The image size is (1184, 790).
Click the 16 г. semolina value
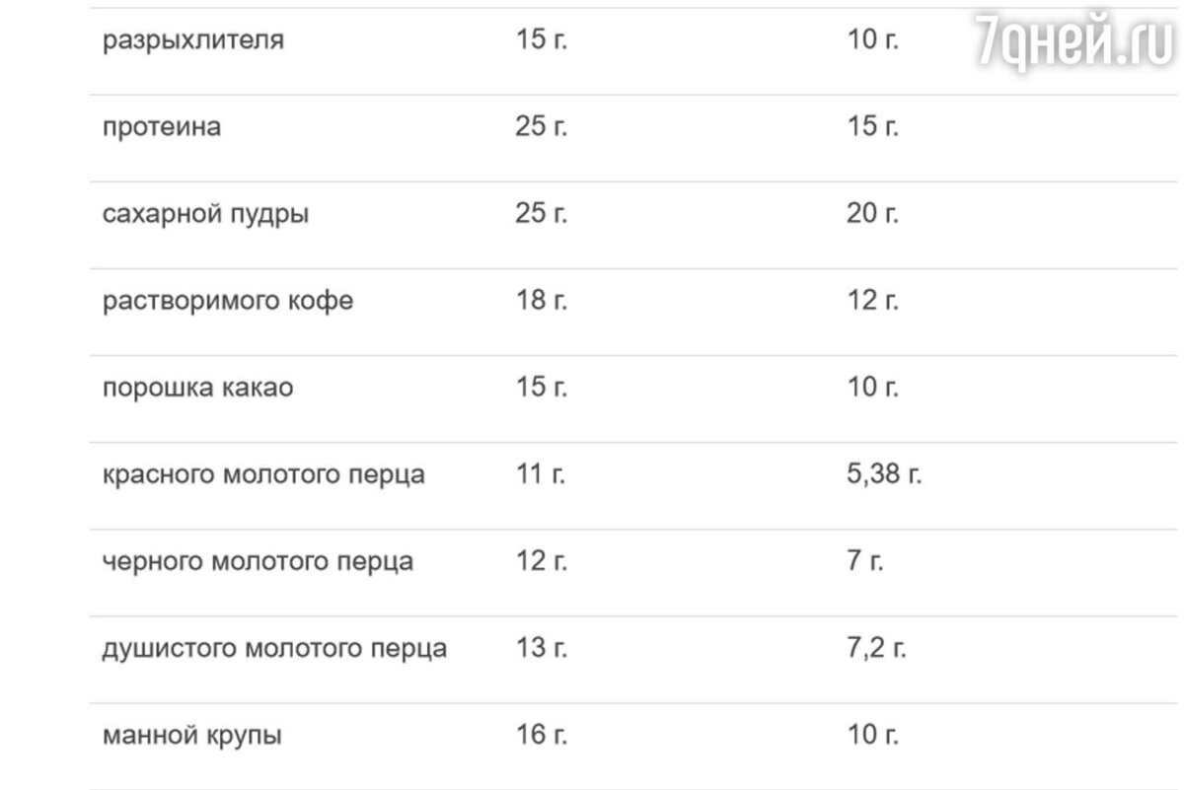[x=542, y=735]
